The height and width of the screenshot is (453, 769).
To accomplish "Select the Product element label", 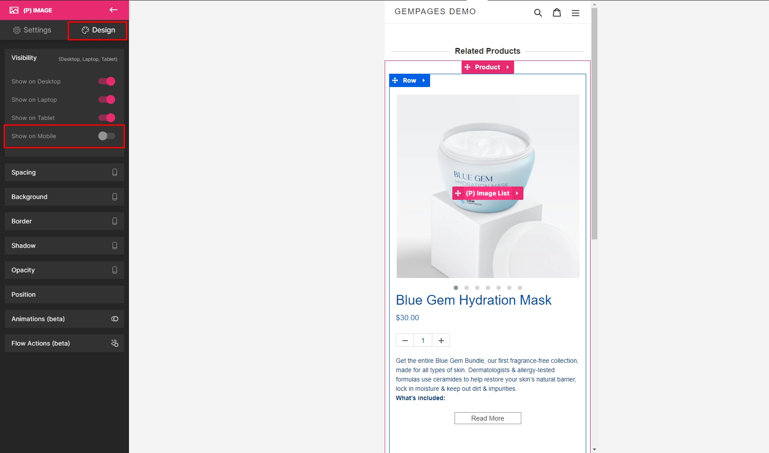I will pyautogui.click(x=487, y=67).
